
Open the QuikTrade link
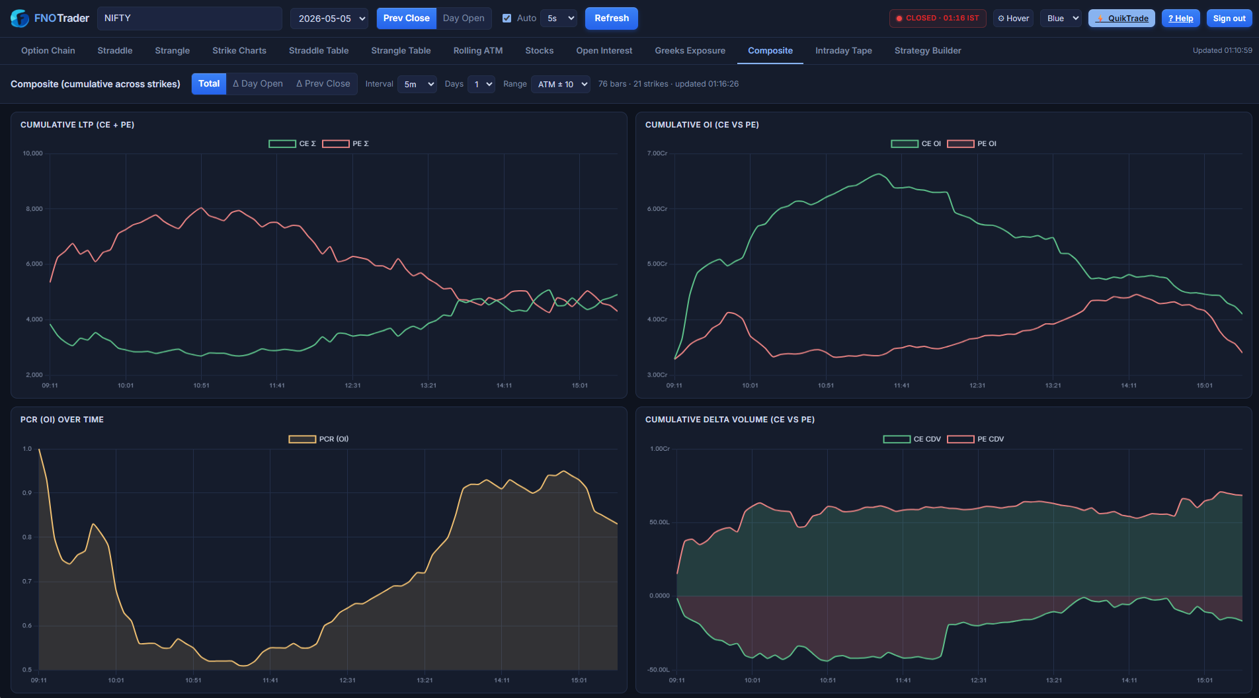pos(1121,19)
